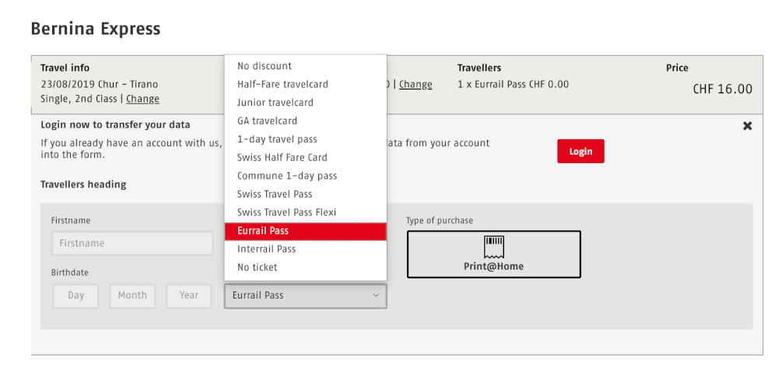Image resolution: width=778 pixels, height=367 pixels.
Task: Select the highlighted Eurrail Pass entry
Action: 305,231
